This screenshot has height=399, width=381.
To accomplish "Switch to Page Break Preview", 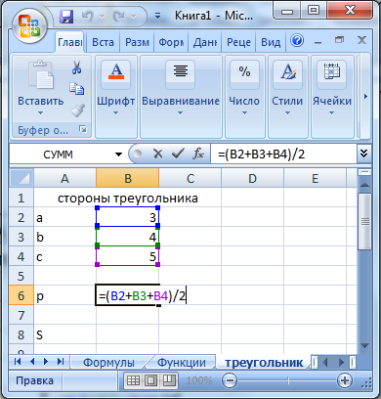I will pos(169,380).
